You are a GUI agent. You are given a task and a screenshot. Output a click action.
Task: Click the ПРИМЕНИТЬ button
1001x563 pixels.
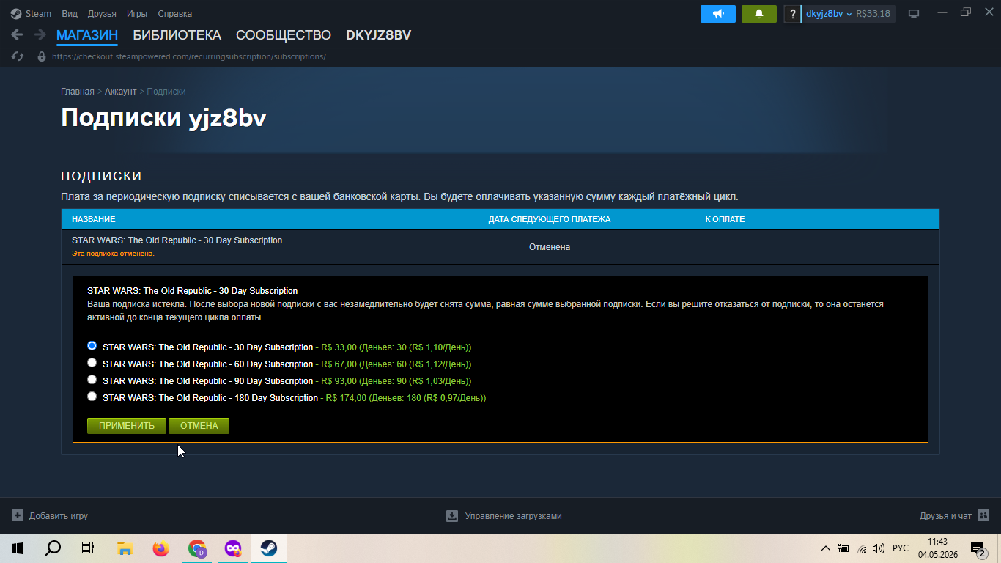click(x=127, y=426)
